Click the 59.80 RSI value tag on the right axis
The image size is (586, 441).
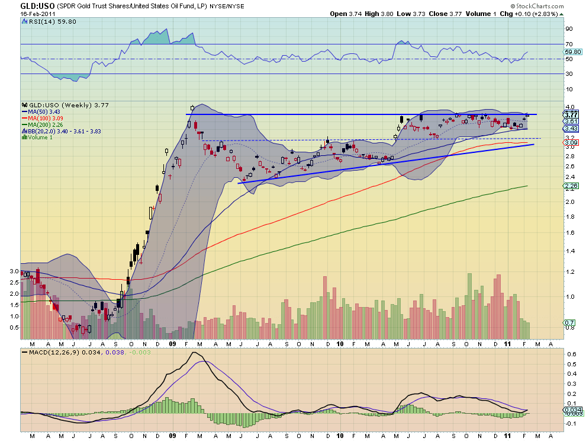(572, 52)
